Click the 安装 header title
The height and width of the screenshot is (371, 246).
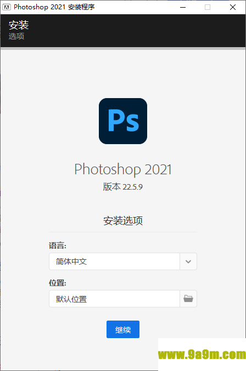pyautogui.click(x=19, y=25)
